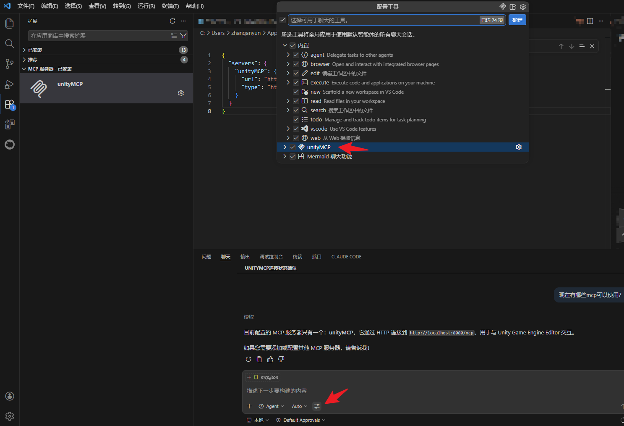Click the mcp.json context attachment
This screenshot has height=426, width=624.
click(263, 377)
